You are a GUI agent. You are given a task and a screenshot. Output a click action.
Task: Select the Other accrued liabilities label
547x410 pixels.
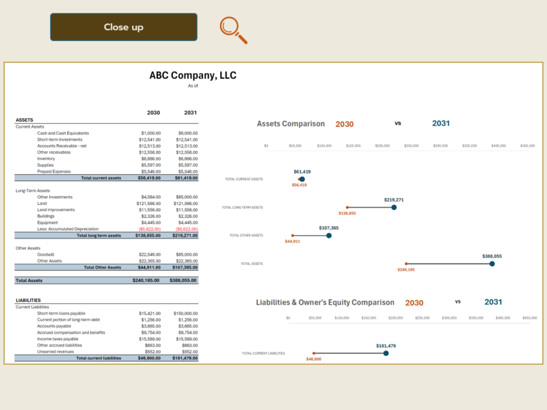pos(59,346)
